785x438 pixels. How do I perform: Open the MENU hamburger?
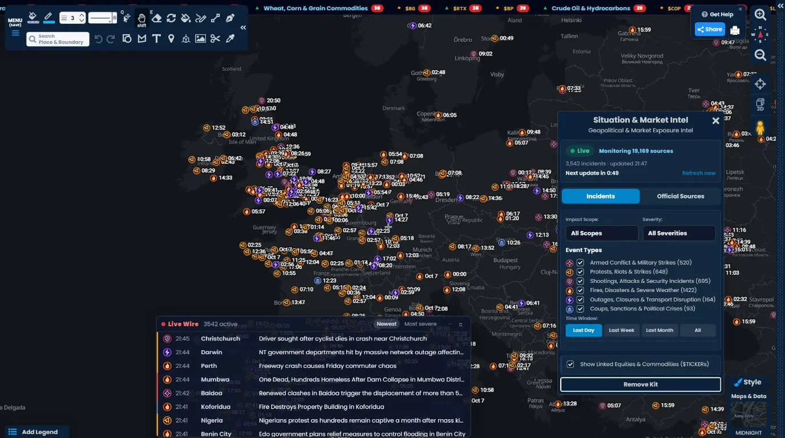click(15, 33)
